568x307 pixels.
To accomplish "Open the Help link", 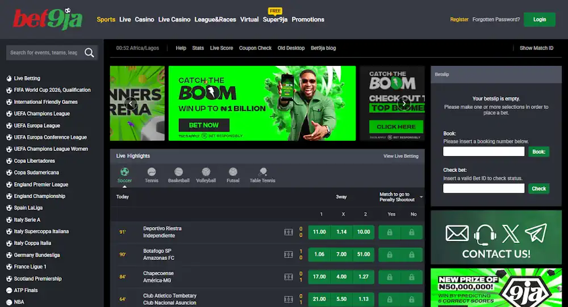I will point(181,48).
